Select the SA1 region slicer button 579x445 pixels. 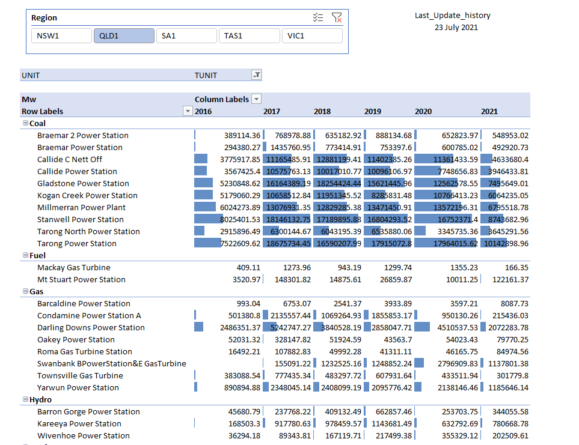click(186, 36)
